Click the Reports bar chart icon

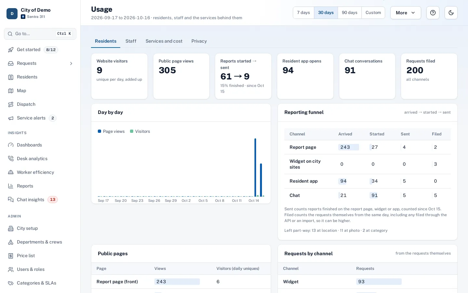[x=11, y=186]
